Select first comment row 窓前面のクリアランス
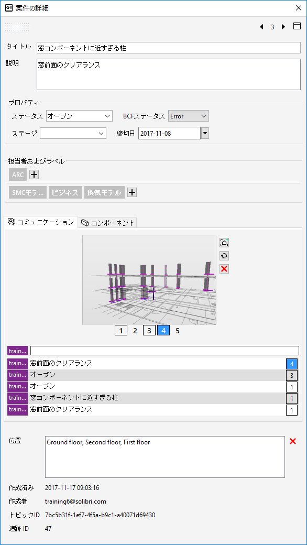 point(153,364)
